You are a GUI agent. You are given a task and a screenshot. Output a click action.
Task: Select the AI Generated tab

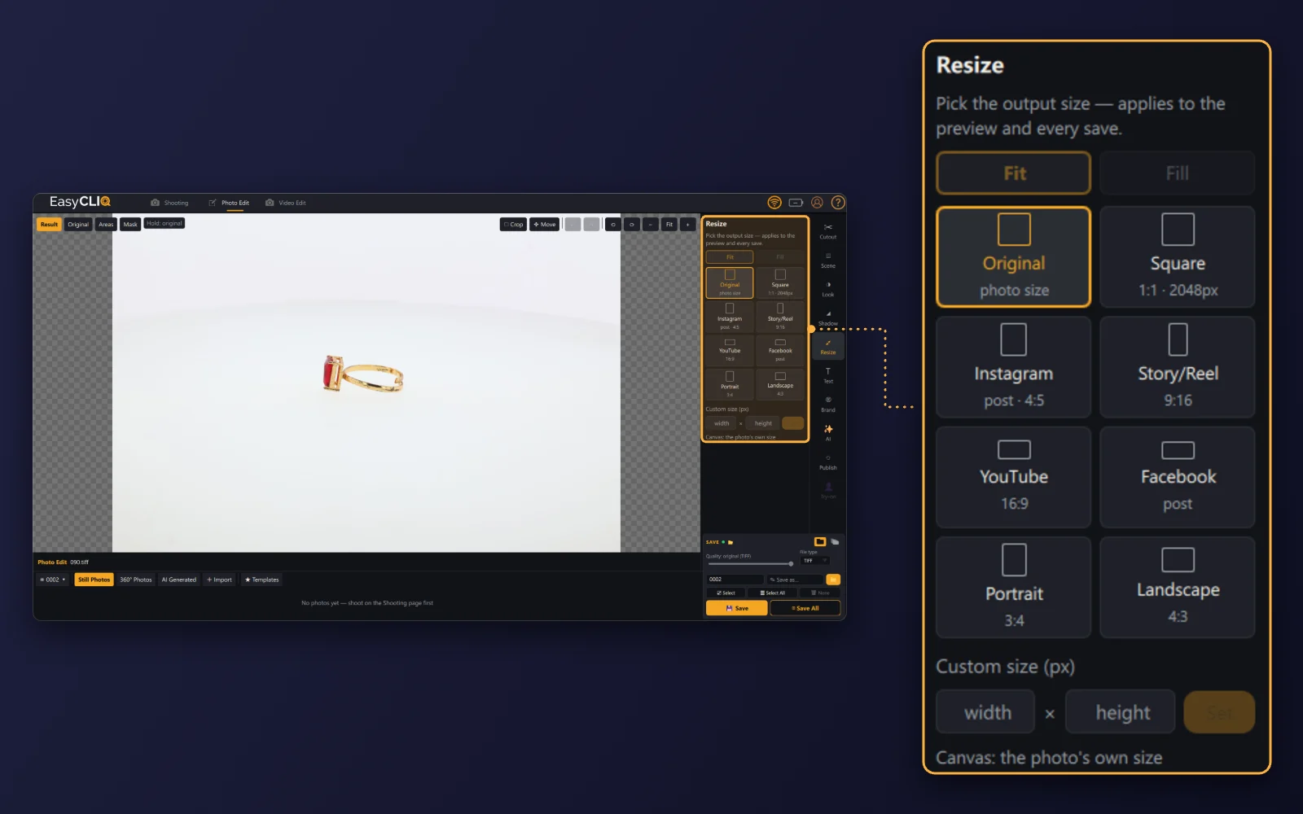tap(179, 580)
